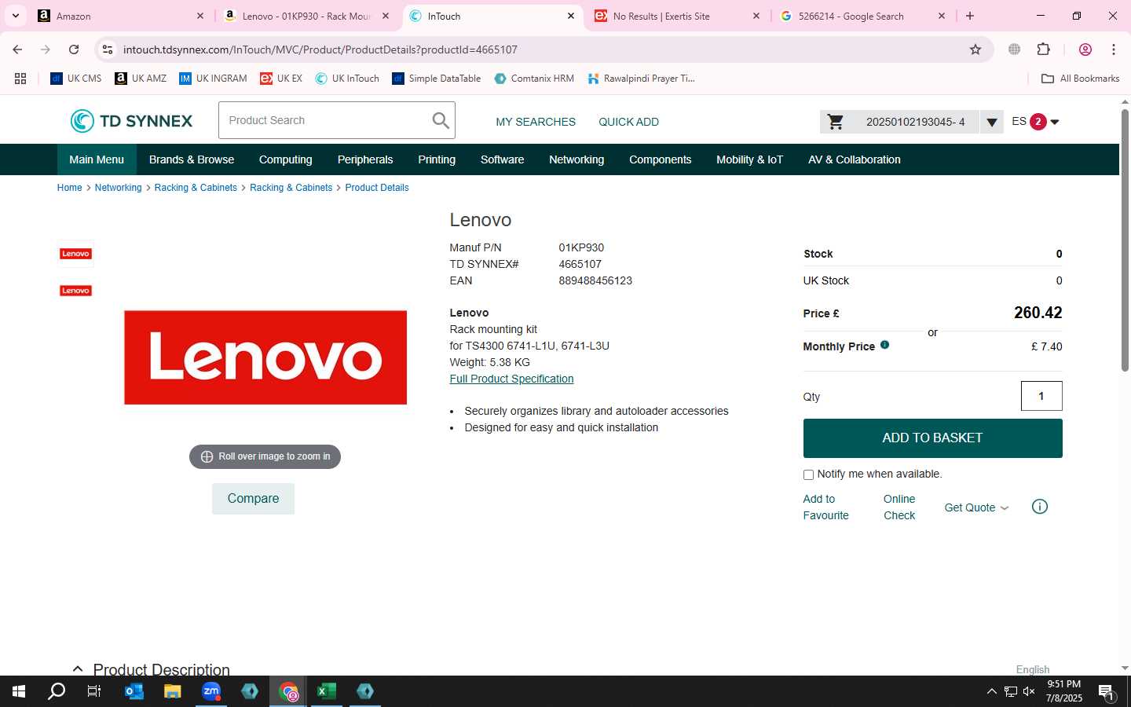
Task: Click the QUICK ADD link
Action: tap(628, 122)
